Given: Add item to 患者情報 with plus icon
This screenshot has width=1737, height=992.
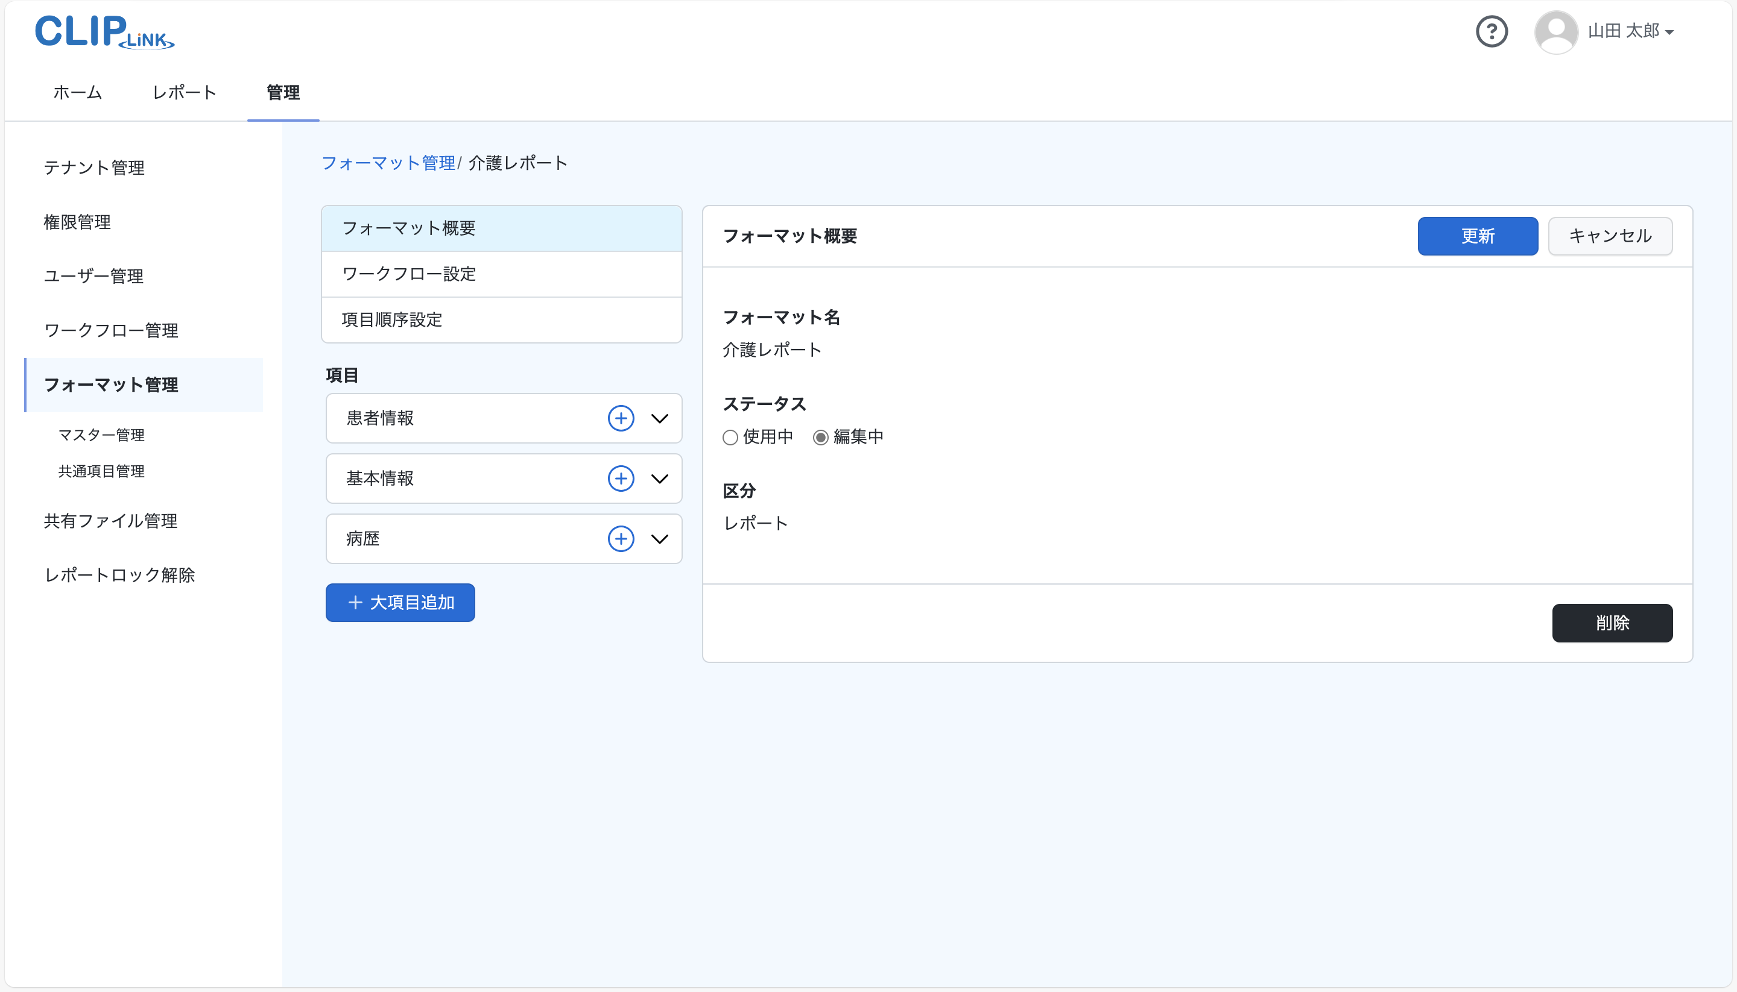Looking at the screenshot, I should coord(621,418).
